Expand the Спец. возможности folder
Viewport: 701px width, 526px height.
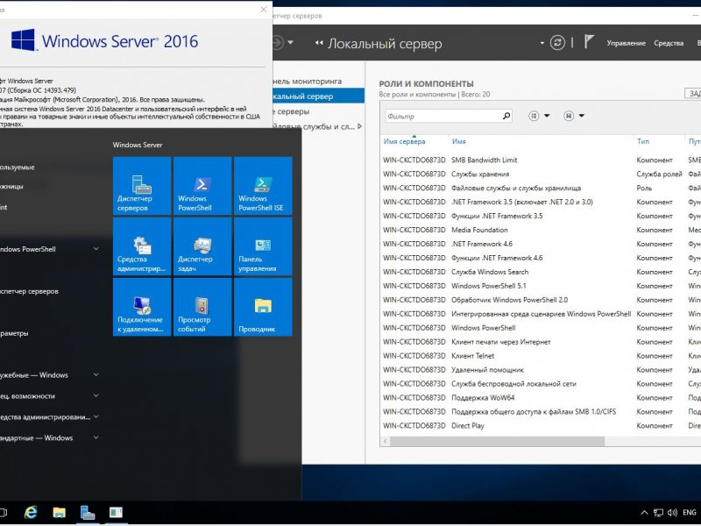point(96,396)
